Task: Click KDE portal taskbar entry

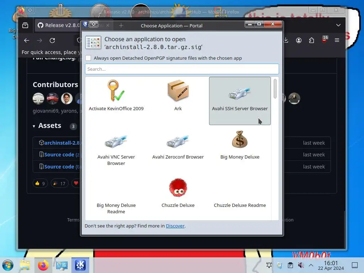Action: click(80, 265)
